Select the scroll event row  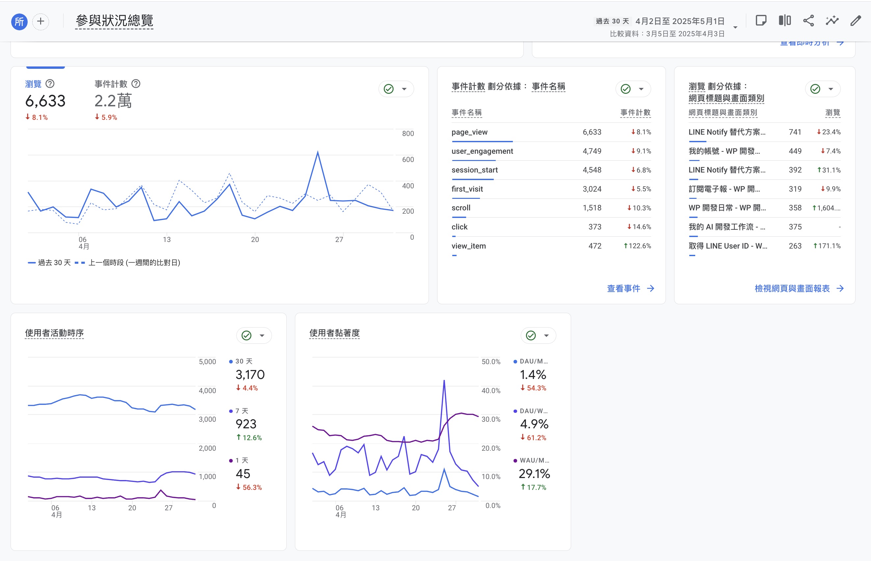click(x=551, y=208)
